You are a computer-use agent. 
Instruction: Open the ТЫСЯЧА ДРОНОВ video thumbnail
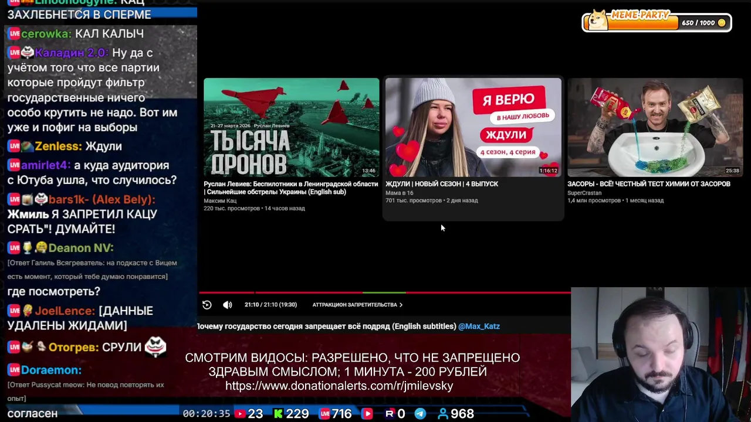292,127
